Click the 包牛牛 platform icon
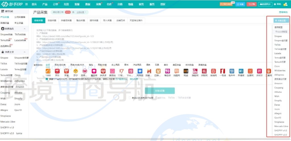The height and width of the screenshot is (141, 291). coord(232,71)
